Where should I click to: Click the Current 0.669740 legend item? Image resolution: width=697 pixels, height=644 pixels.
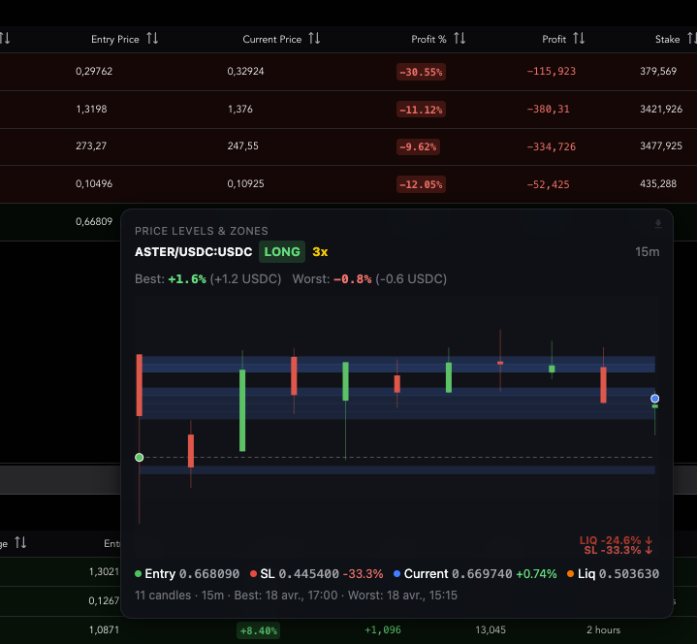(x=475, y=574)
